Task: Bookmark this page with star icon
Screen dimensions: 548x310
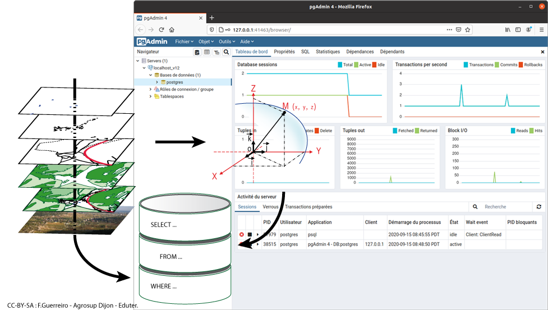Action: (468, 30)
